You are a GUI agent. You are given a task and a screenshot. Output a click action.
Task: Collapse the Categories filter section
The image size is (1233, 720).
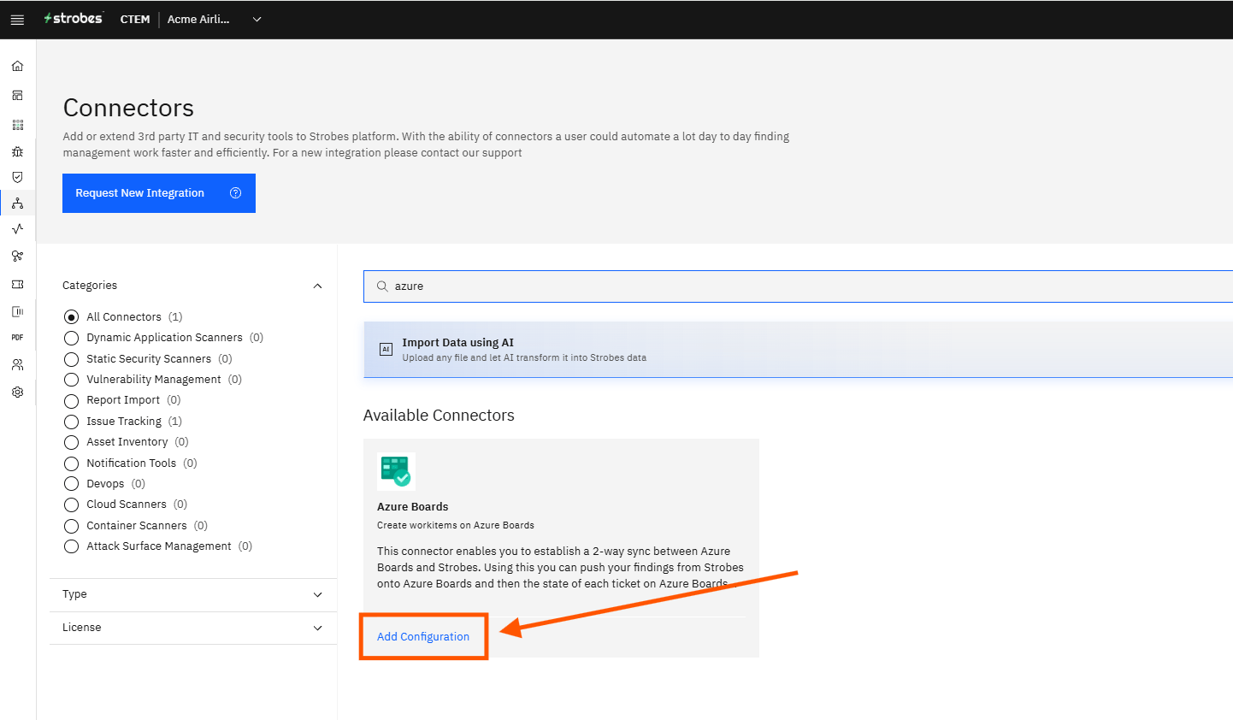point(318,286)
